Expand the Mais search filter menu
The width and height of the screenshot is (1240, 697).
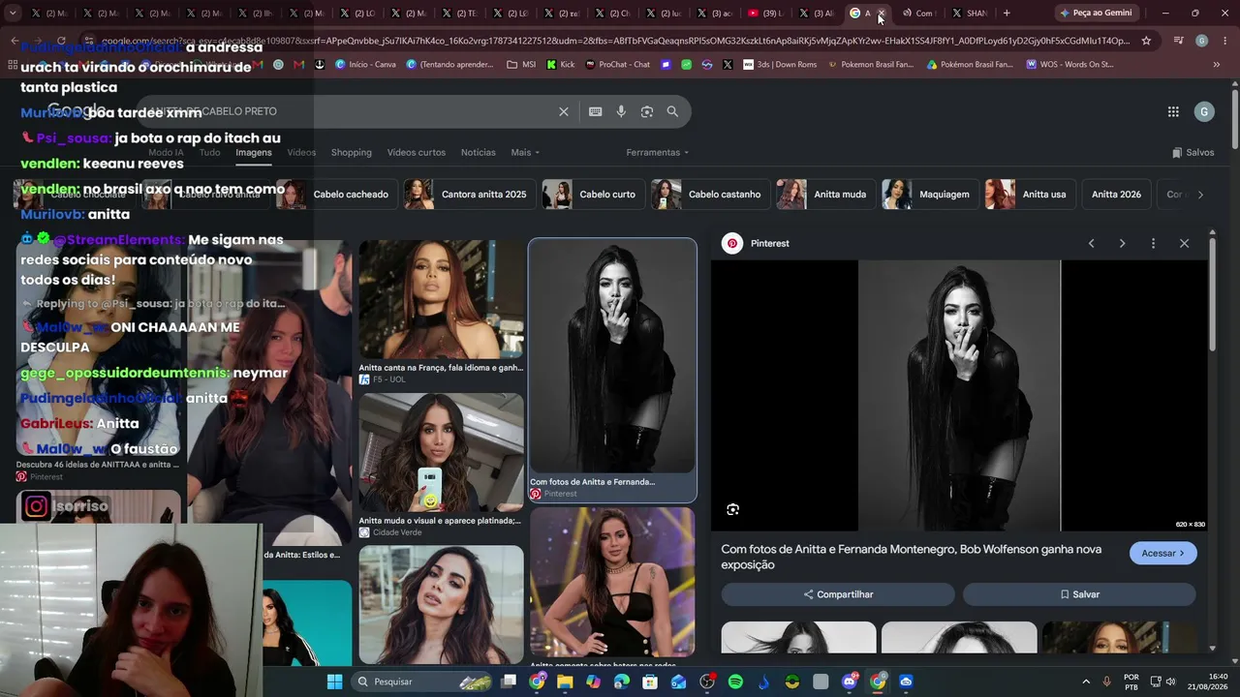coord(525,152)
